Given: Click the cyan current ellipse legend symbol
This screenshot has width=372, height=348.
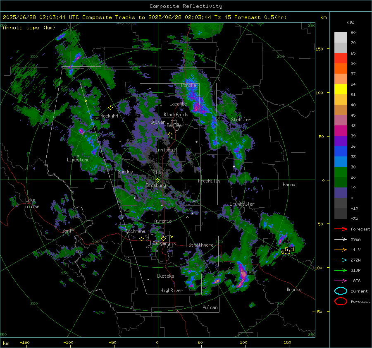Looking at the screenshot, I should pyautogui.click(x=341, y=291).
